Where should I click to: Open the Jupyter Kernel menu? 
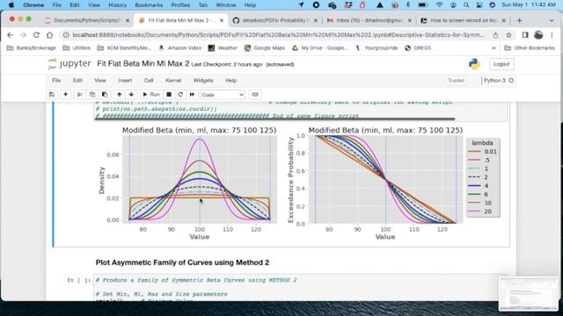click(x=173, y=81)
